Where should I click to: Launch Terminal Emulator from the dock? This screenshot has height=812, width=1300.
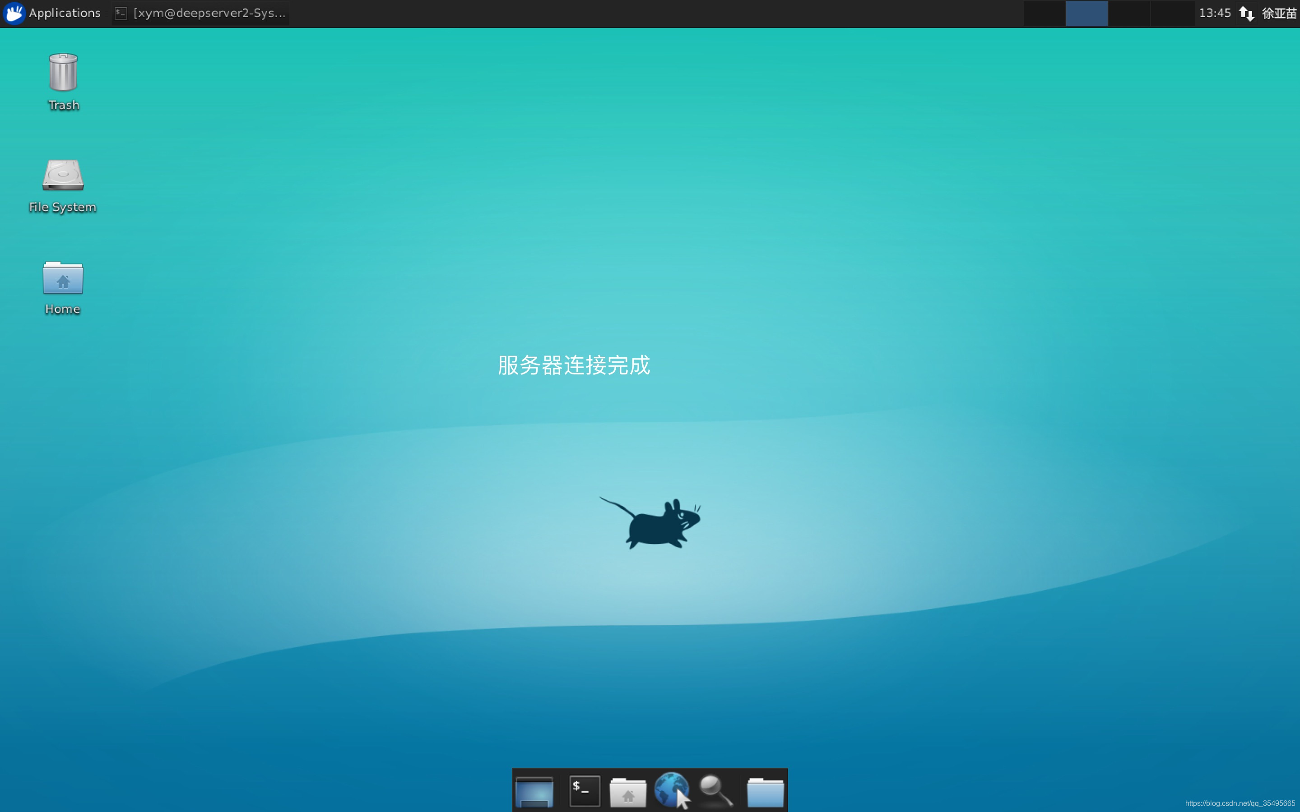pos(585,791)
